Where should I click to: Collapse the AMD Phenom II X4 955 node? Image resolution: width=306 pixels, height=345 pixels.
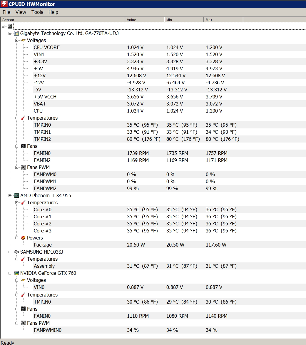[10, 195]
